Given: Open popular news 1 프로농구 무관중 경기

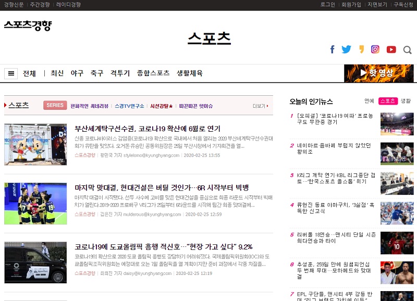Looking at the screenshot, I should (x=335, y=119).
